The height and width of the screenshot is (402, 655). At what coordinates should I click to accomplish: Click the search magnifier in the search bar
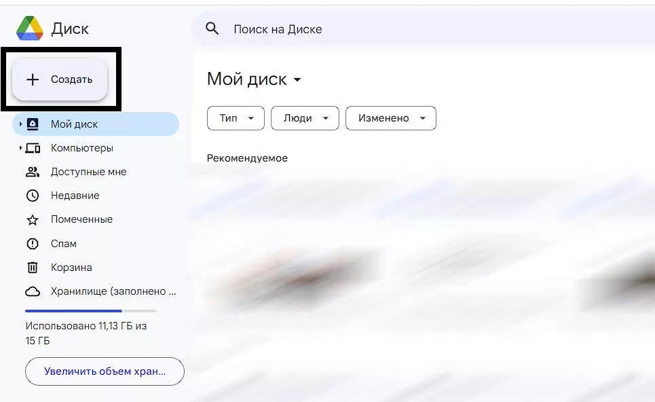click(212, 29)
